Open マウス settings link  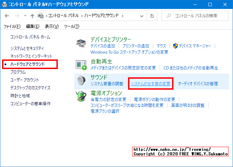tap(161, 46)
